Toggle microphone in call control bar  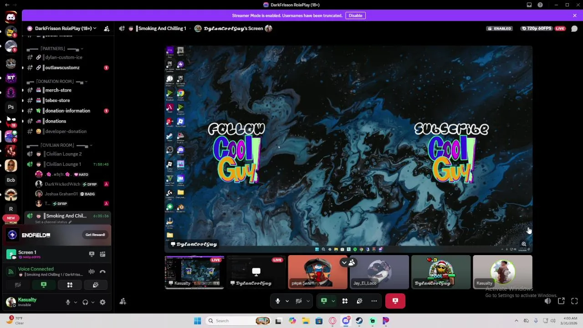pos(277,301)
